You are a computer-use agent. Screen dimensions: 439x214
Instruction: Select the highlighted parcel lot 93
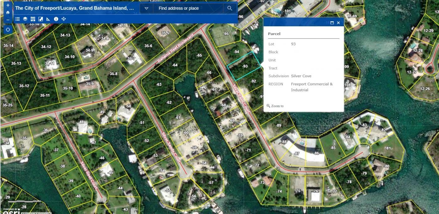point(244,66)
